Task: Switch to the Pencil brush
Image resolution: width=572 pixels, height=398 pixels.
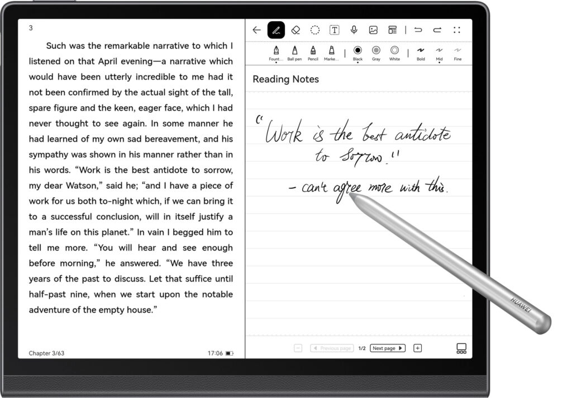Action: point(313,54)
